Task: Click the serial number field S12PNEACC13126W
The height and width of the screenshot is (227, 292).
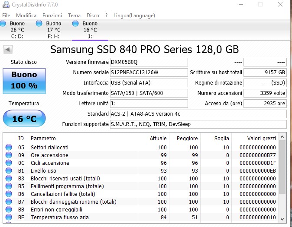Action: (149, 73)
